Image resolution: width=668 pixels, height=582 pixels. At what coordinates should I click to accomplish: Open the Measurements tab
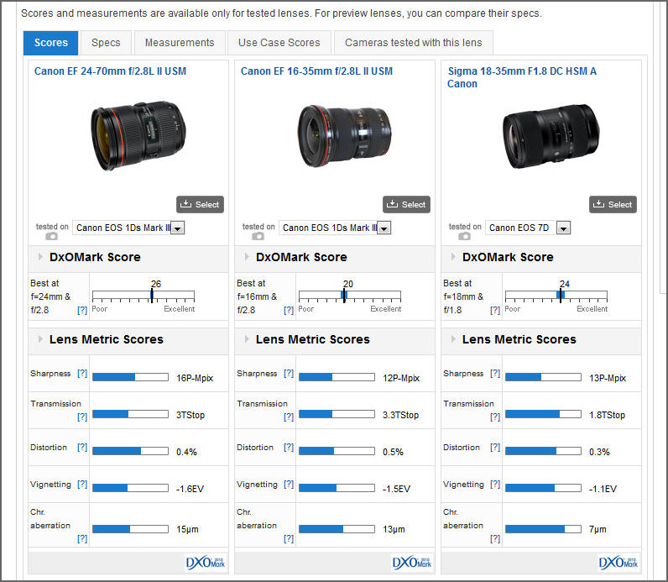180,43
